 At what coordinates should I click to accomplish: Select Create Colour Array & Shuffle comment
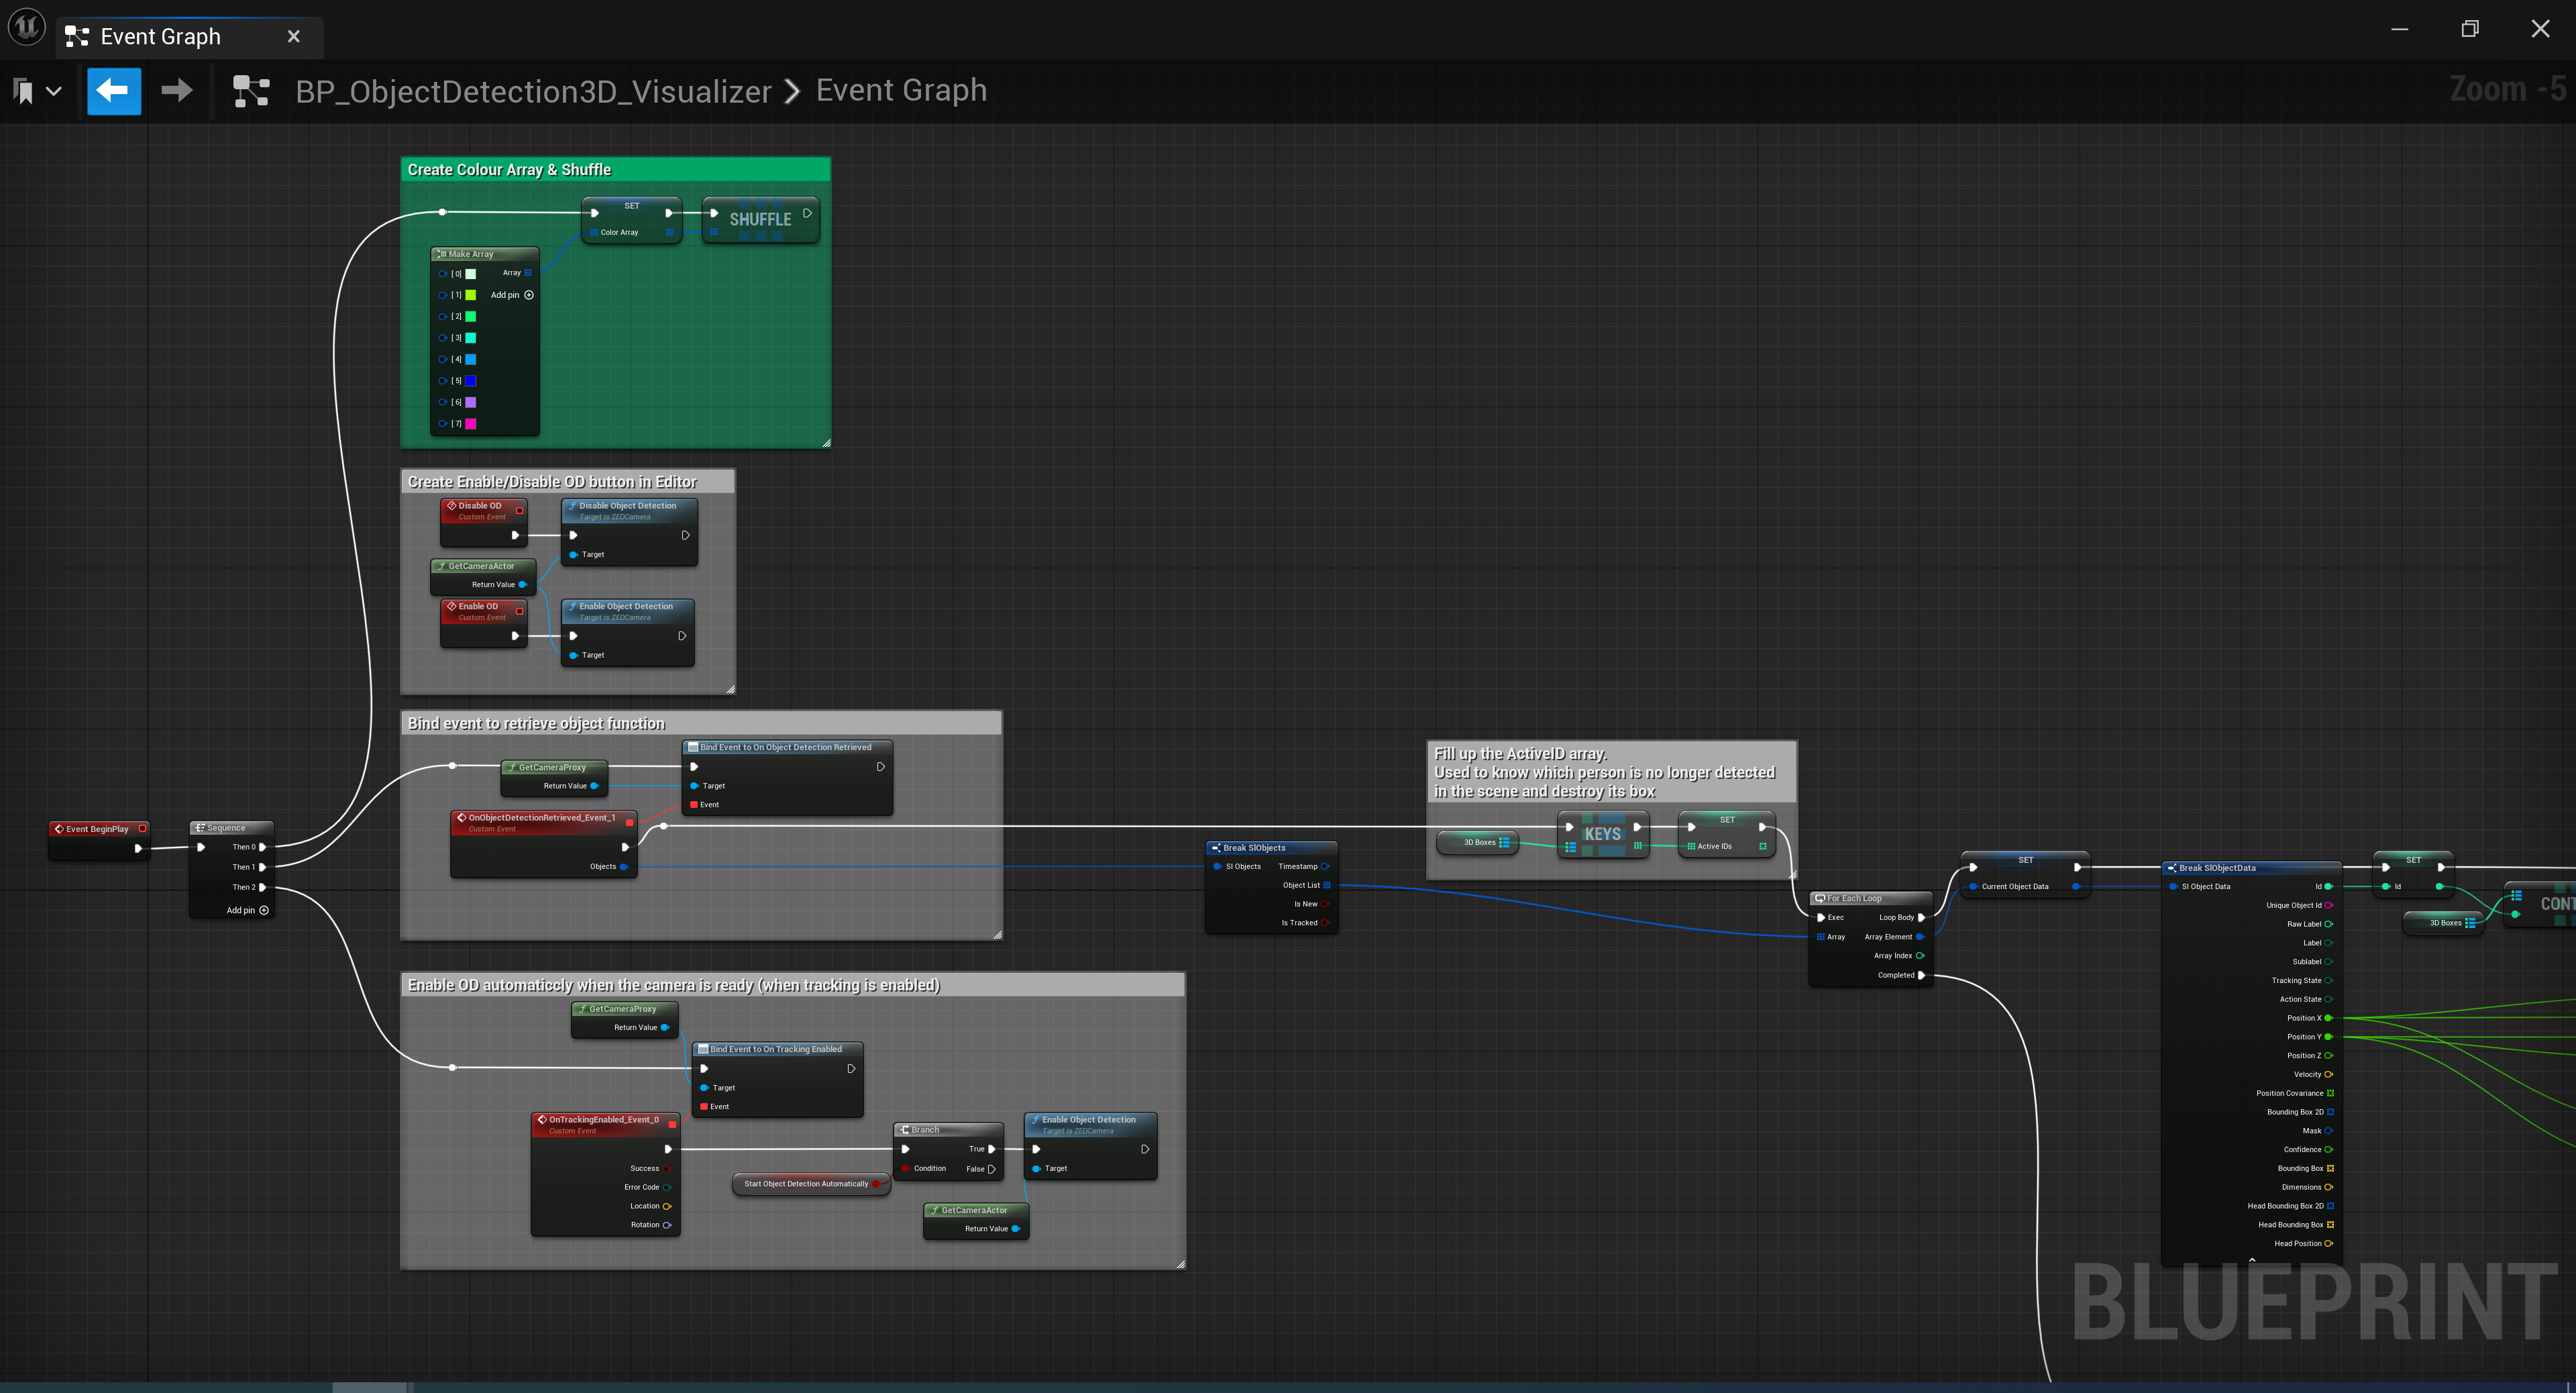tap(615, 170)
